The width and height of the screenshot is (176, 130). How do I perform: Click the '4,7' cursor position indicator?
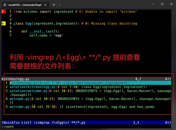point(138,79)
